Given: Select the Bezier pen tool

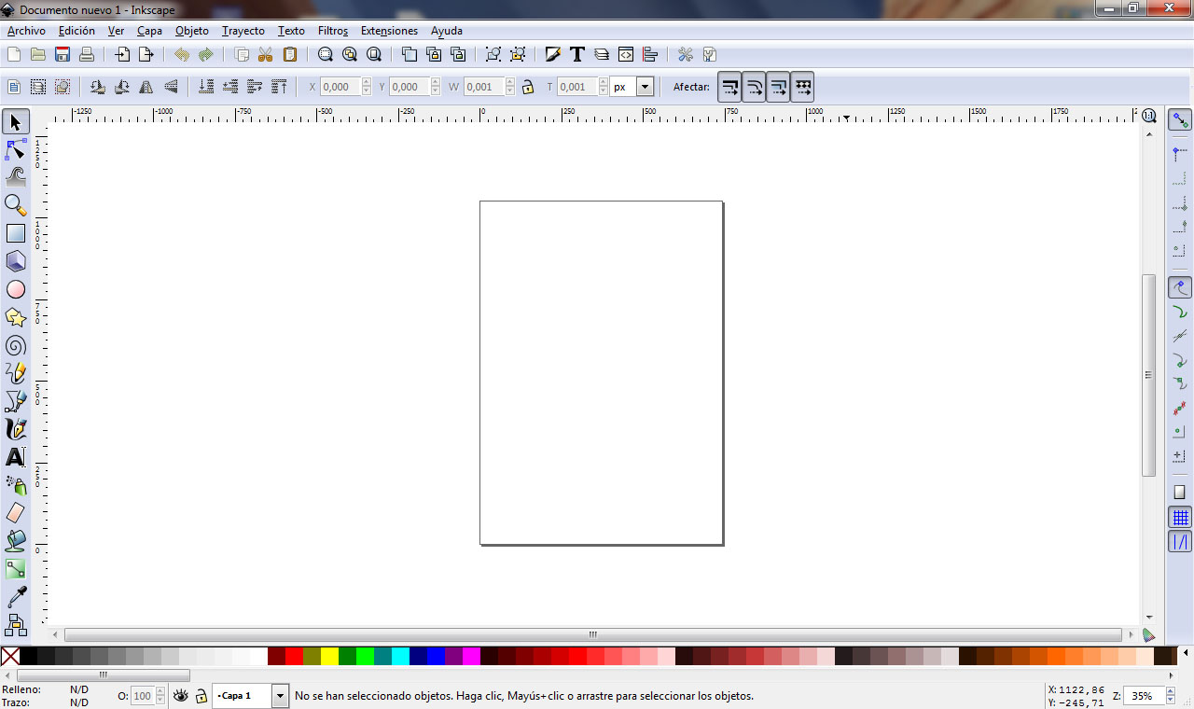Looking at the screenshot, I should click(x=16, y=401).
